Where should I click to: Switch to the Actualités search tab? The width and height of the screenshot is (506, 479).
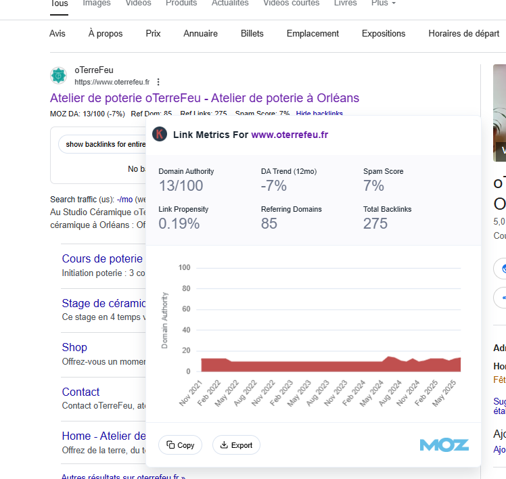point(230,3)
